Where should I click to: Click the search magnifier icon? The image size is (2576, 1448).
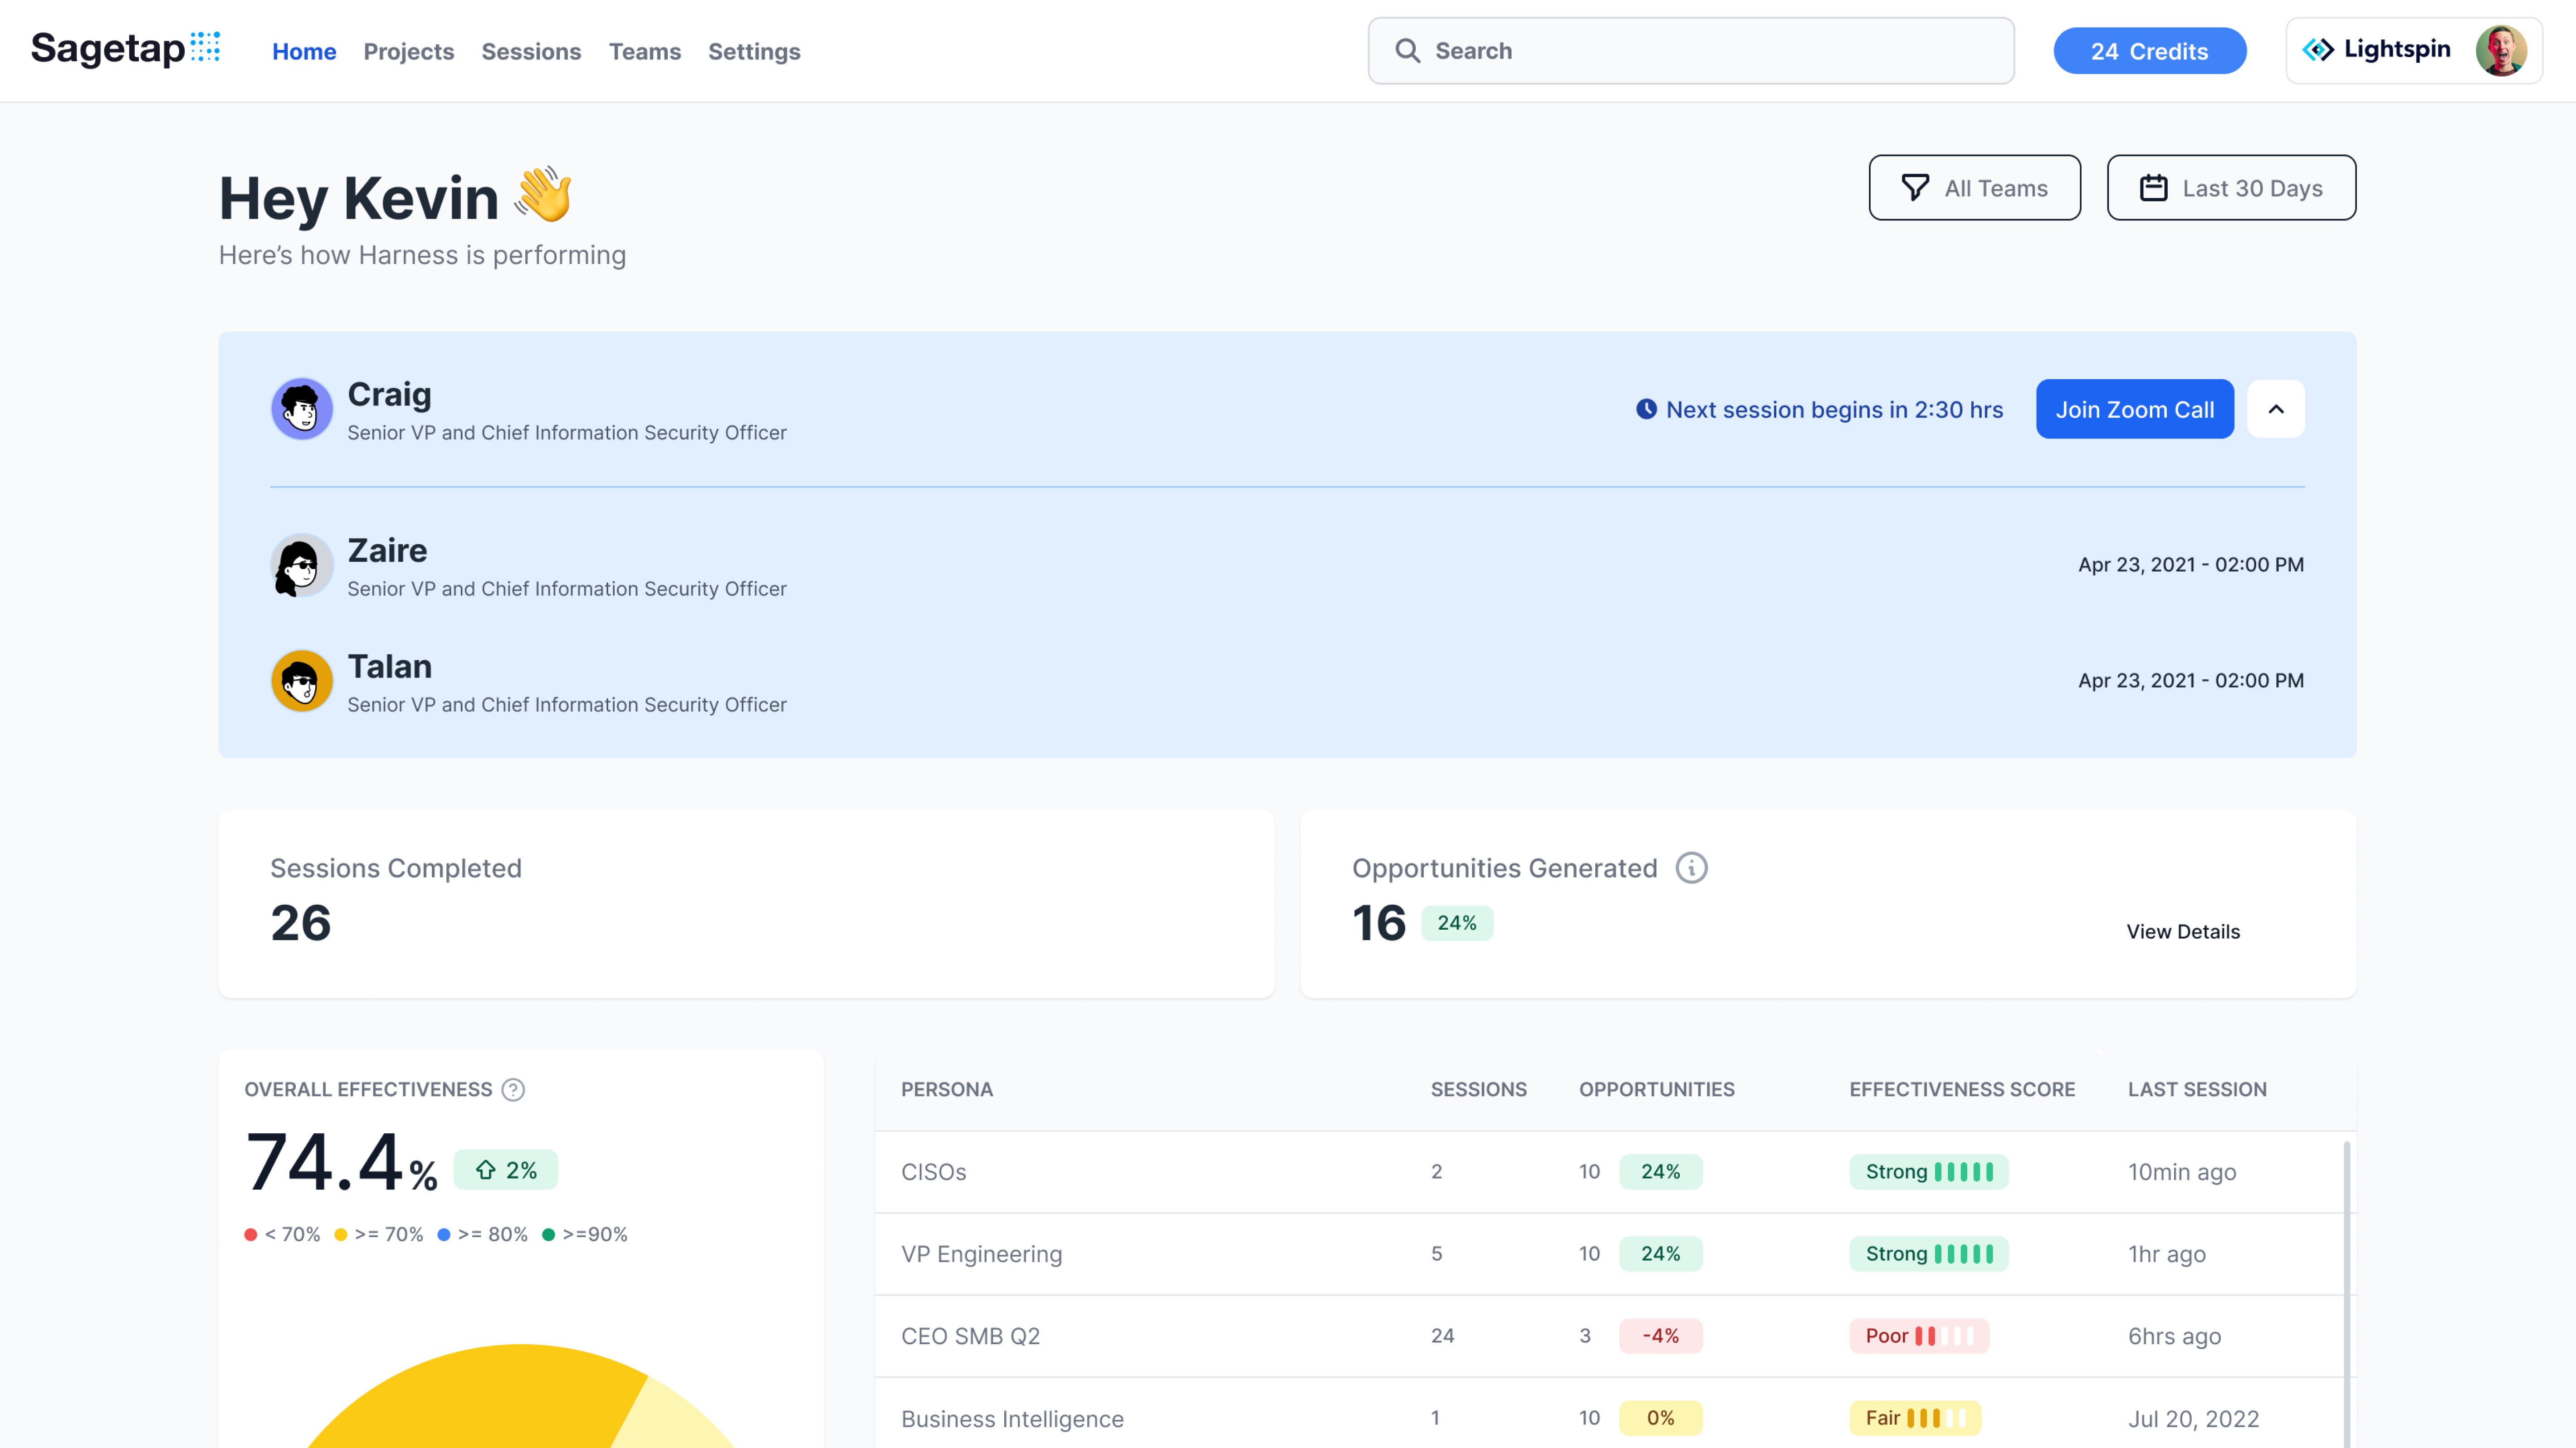[x=1407, y=51]
